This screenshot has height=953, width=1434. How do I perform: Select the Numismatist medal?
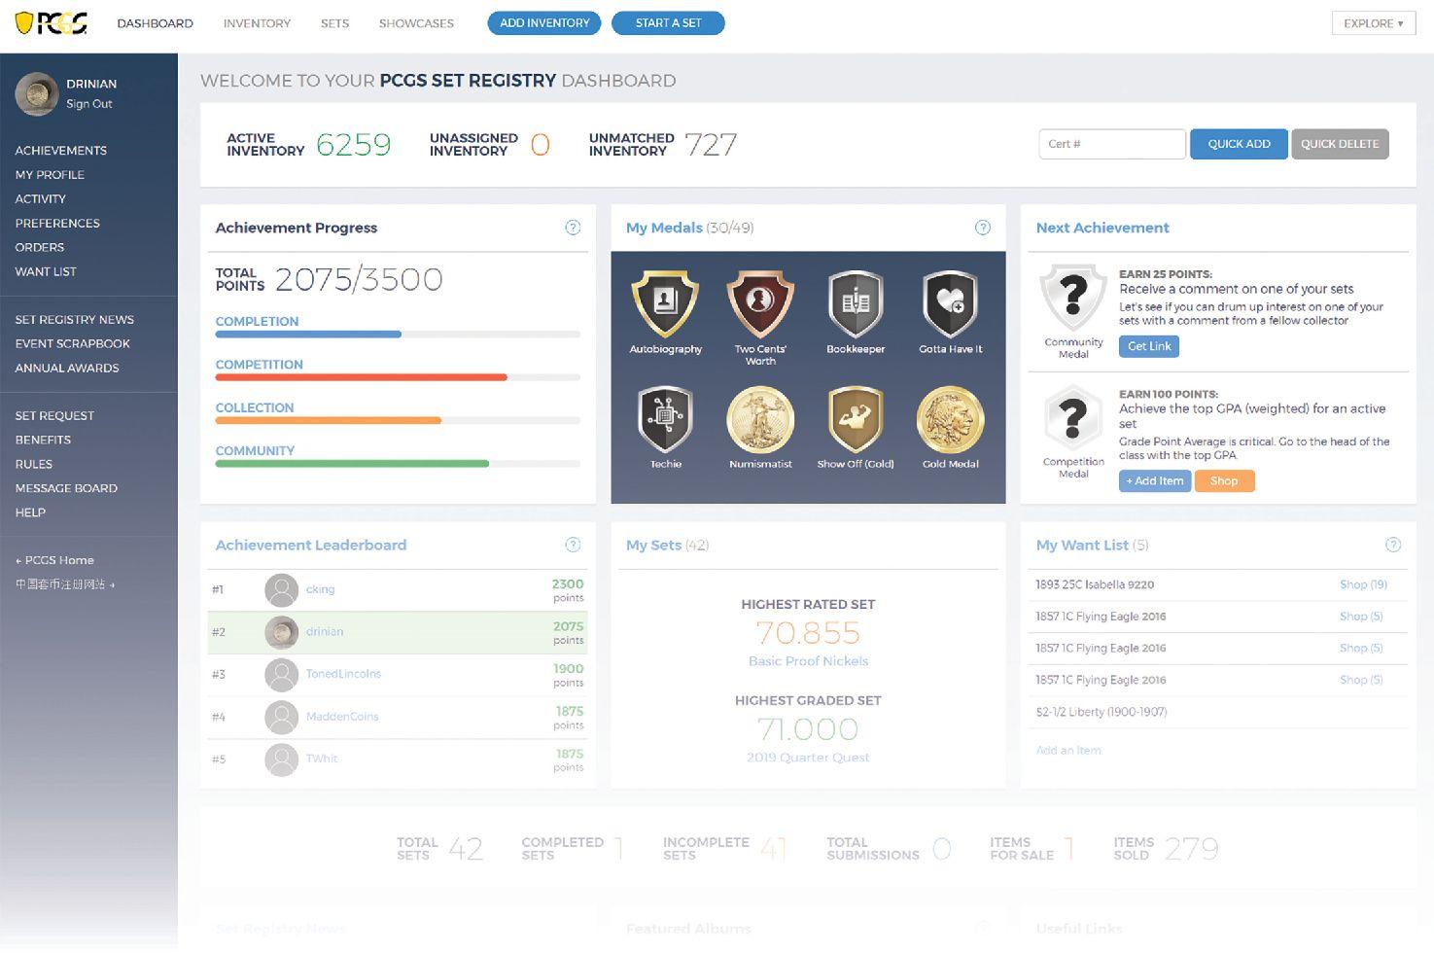click(760, 420)
